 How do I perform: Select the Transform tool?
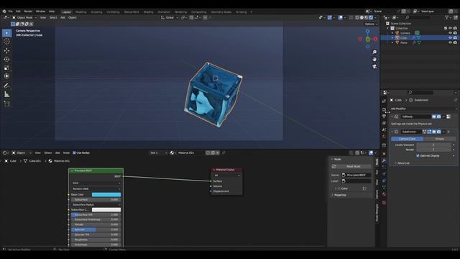point(6,76)
